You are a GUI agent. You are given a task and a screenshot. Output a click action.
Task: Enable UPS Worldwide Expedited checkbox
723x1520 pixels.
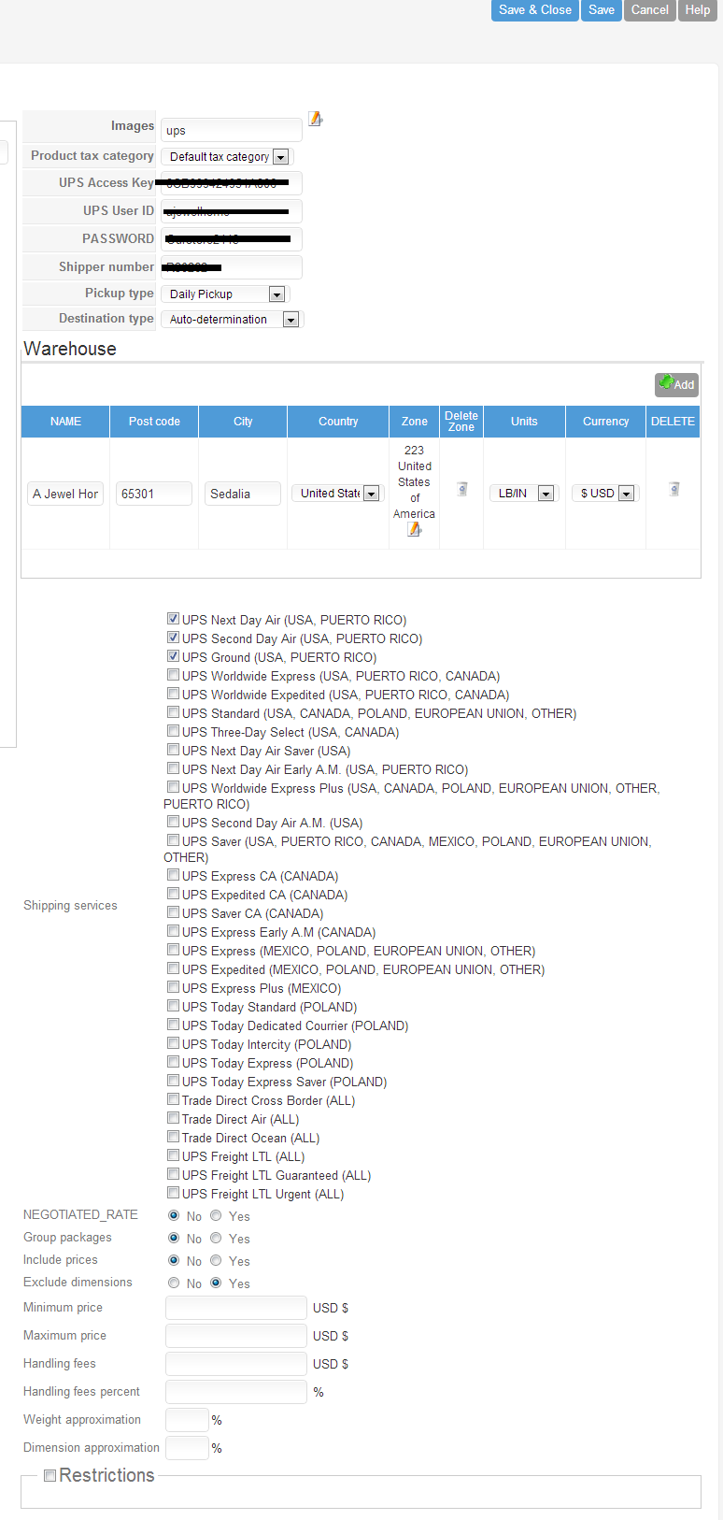point(173,694)
